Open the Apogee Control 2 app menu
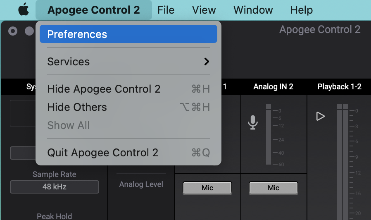 point(93,10)
